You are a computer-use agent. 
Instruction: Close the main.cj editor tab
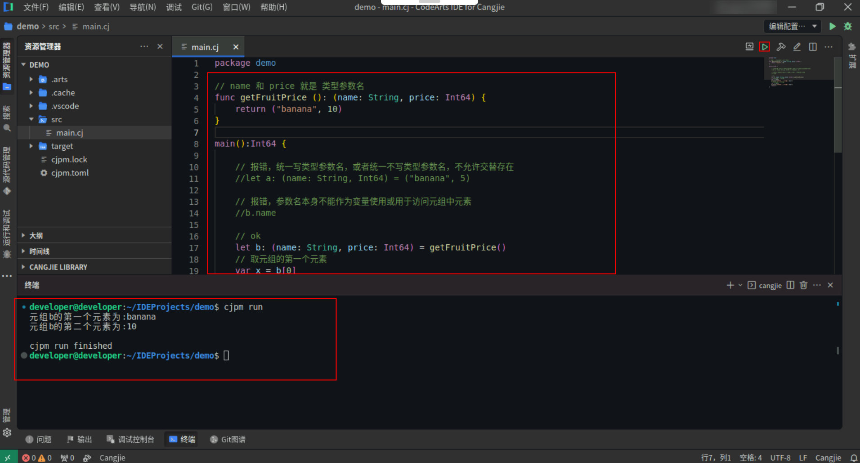click(236, 47)
